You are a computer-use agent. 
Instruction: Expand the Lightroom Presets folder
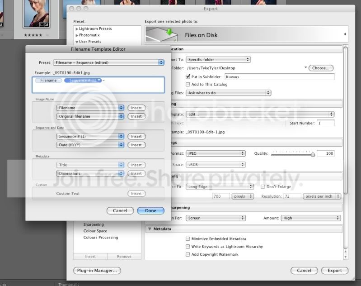77,29
